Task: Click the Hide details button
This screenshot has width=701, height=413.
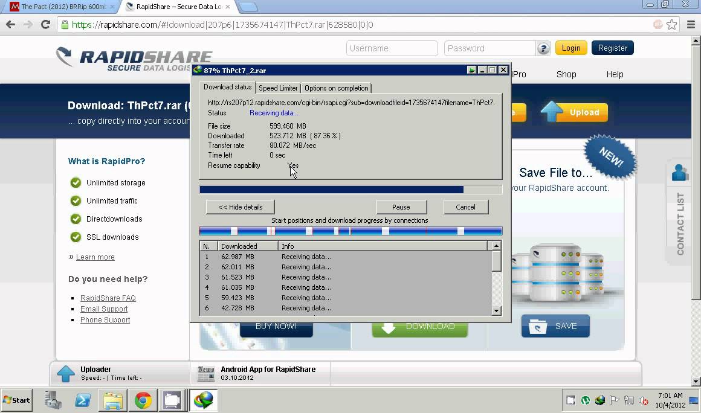Action: click(x=240, y=207)
